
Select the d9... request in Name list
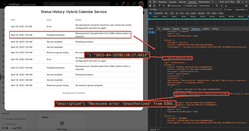pyautogui.click(x=152, y=32)
